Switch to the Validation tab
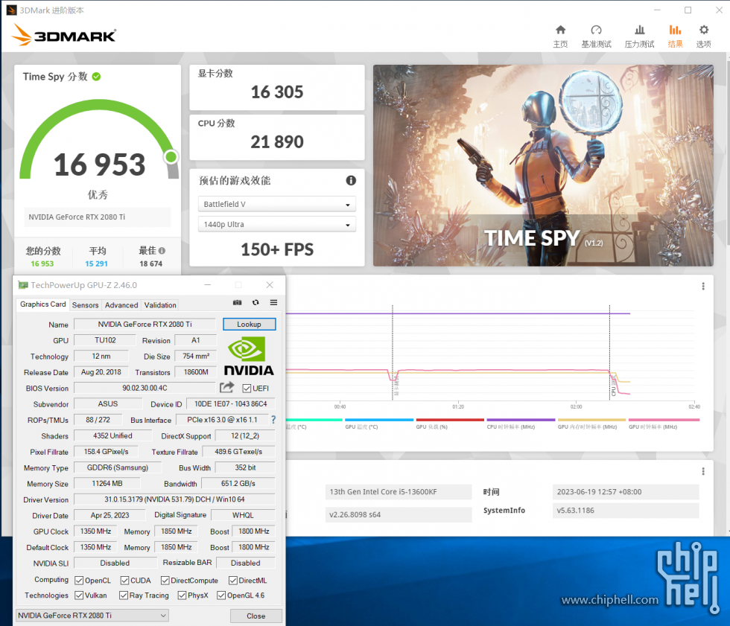Screen dimensions: 730x626 coord(160,305)
